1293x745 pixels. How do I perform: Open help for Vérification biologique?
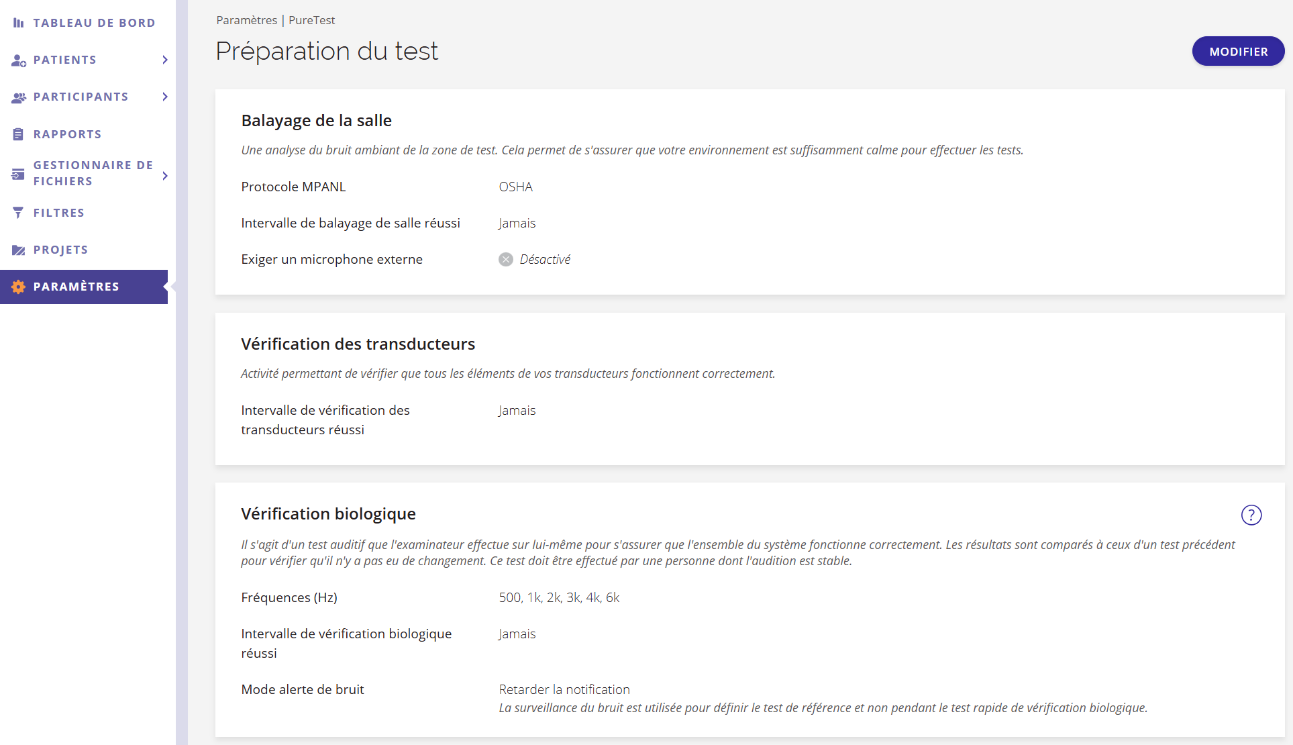(1251, 515)
